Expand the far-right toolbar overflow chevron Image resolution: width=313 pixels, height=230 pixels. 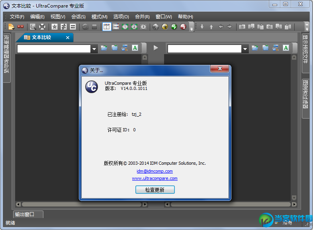(x=307, y=27)
